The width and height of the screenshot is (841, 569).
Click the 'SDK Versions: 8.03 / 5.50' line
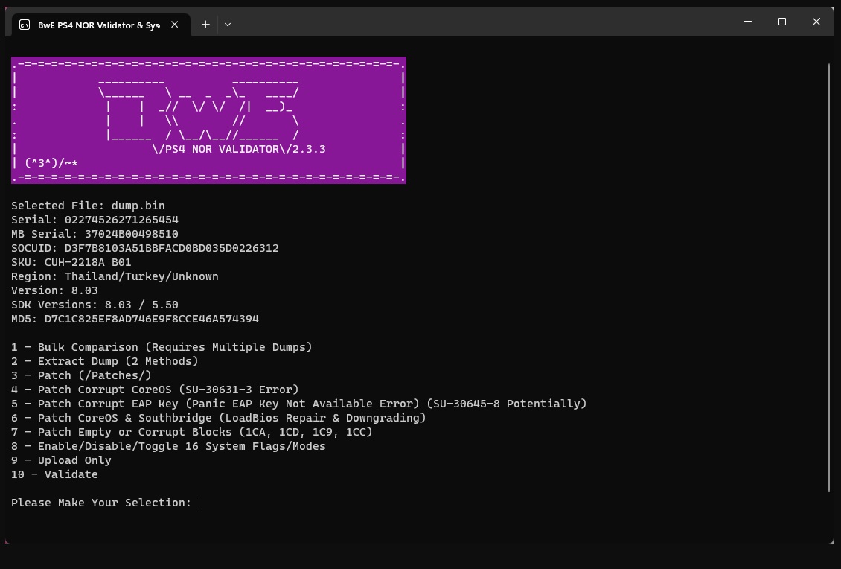tap(95, 305)
